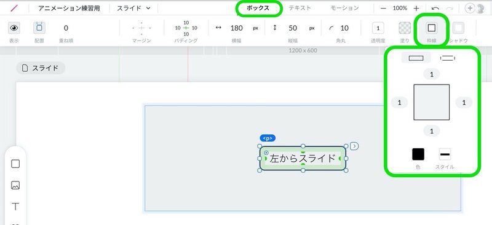Open the border スタイル line style picker
This screenshot has height=225, width=492.
point(445,154)
